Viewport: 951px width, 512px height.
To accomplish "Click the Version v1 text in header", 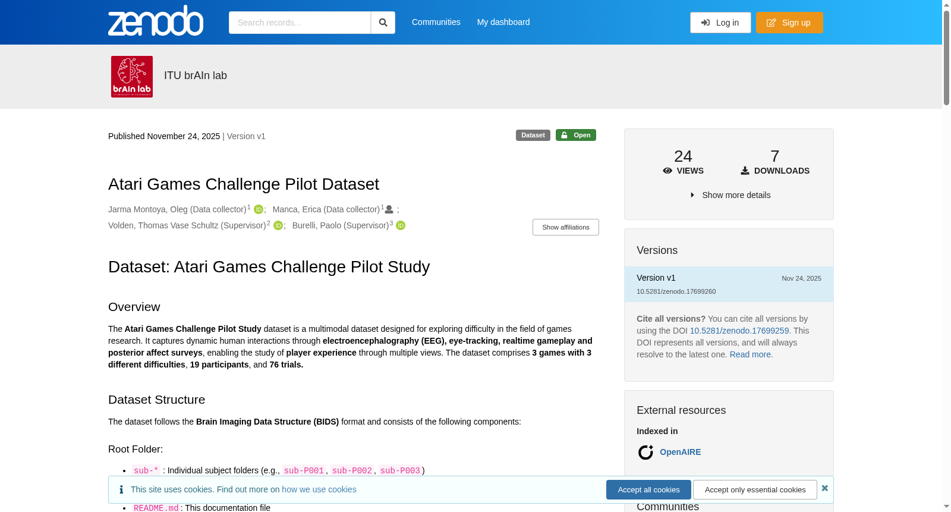I will click(246, 136).
